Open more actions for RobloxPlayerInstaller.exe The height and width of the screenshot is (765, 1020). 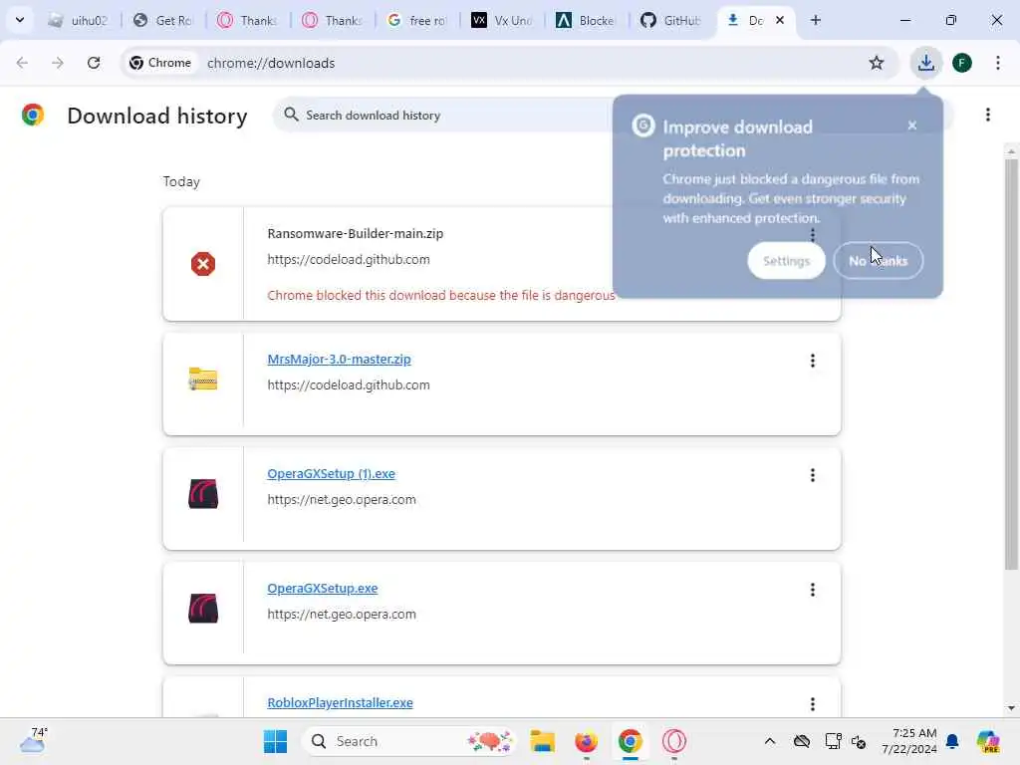813,704
